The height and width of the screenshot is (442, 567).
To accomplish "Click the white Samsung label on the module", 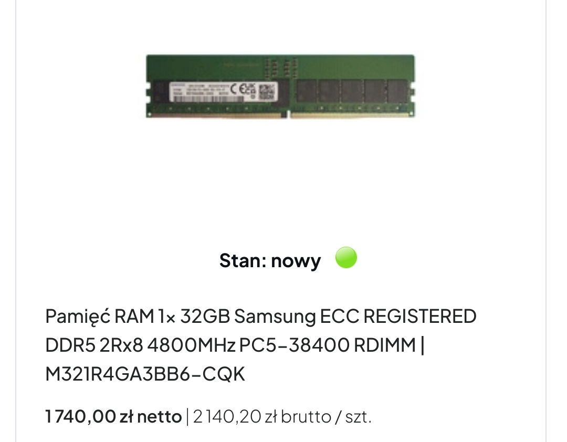I will point(223,92).
